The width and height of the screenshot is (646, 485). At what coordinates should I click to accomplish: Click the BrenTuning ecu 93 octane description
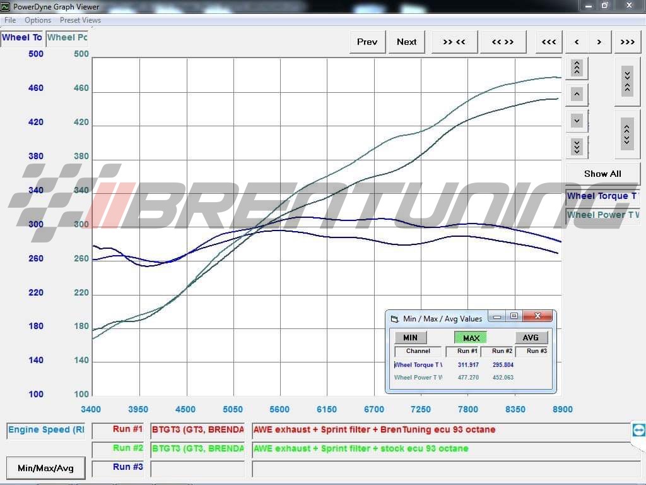click(441, 430)
